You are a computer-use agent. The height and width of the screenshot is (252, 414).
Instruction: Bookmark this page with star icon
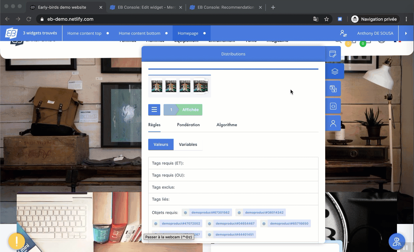coord(327,19)
